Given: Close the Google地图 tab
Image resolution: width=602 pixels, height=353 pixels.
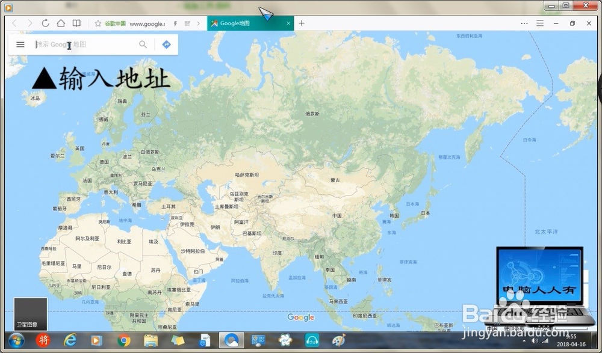Looking at the screenshot, I should (x=288, y=23).
